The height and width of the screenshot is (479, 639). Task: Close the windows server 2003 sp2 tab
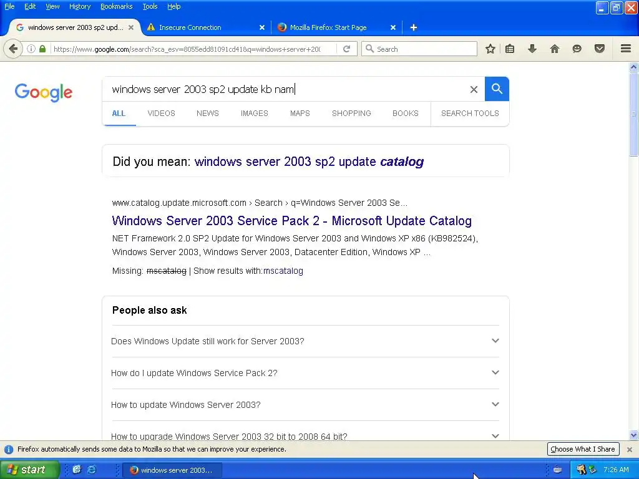[x=131, y=27]
